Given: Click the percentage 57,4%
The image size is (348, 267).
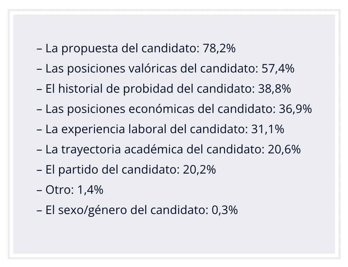Looking at the screenshot, I should [278, 68].
